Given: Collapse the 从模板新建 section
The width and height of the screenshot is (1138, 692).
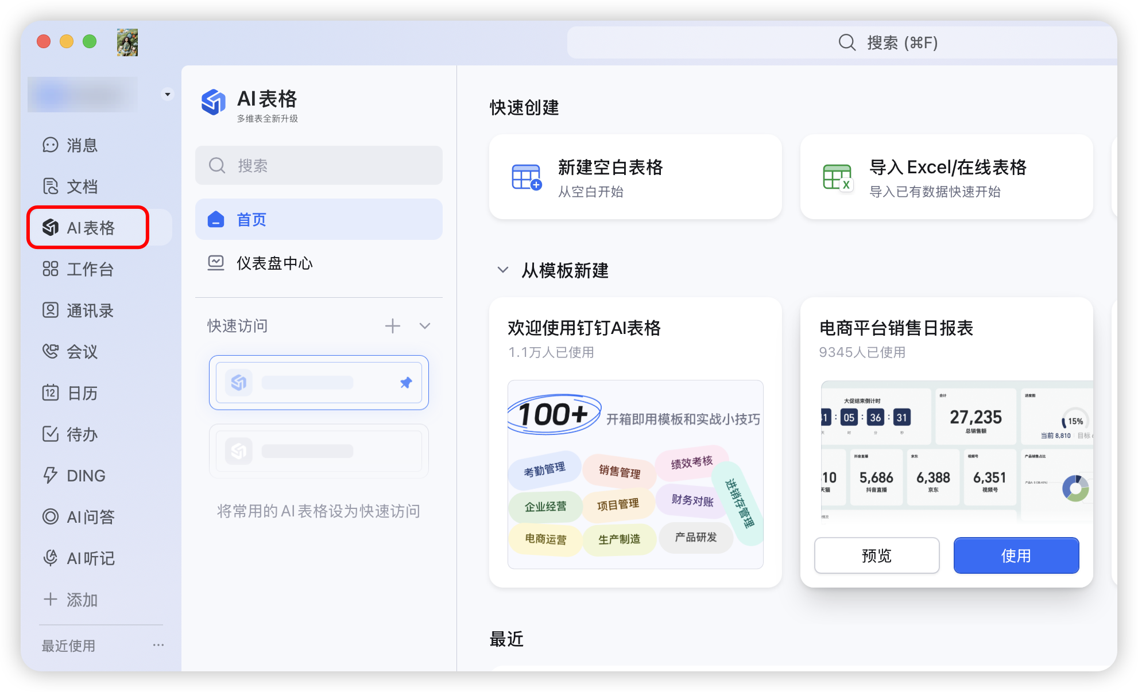Looking at the screenshot, I should tap(503, 270).
